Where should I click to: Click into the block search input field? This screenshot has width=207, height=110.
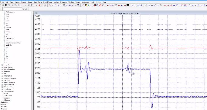coord(13,9)
